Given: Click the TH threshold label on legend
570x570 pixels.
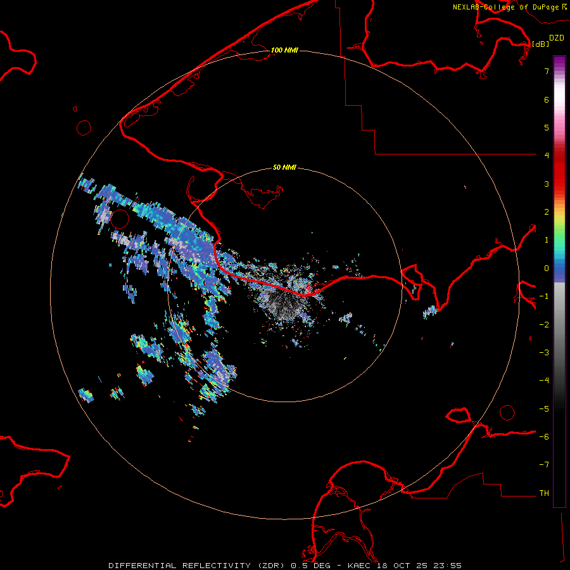Looking at the screenshot, I should coord(544,493).
